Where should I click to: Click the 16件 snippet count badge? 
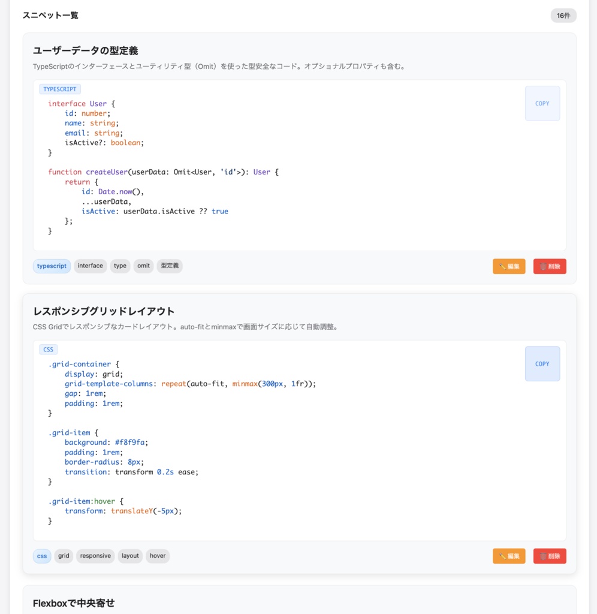click(x=563, y=16)
